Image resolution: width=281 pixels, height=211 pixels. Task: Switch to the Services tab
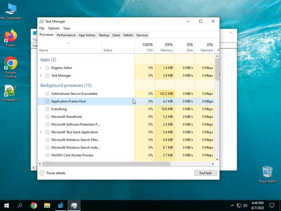click(x=142, y=35)
